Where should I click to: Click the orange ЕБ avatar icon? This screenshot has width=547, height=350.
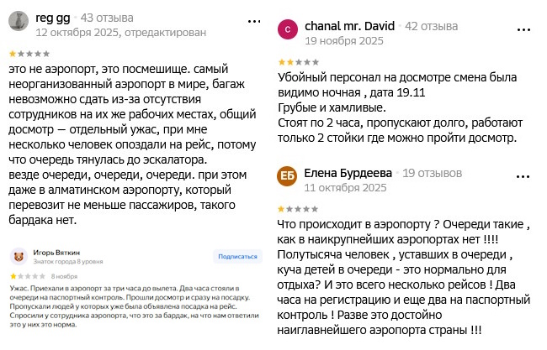click(288, 177)
